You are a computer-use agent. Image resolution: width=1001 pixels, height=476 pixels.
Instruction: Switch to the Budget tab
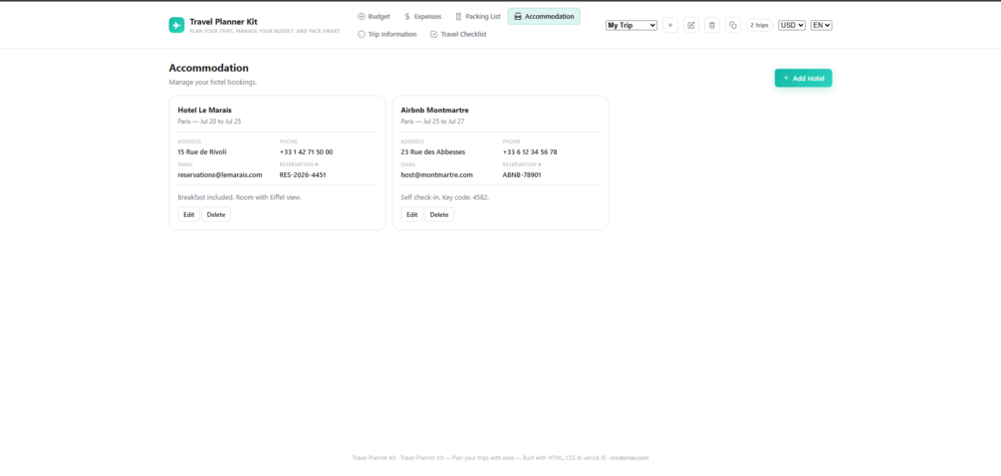point(375,17)
